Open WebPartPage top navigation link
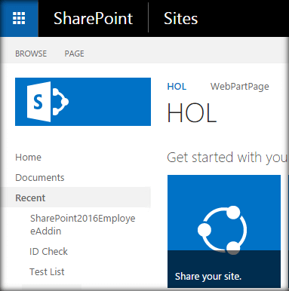Viewport: 289px width, 291px height. click(x=240, y=87)
